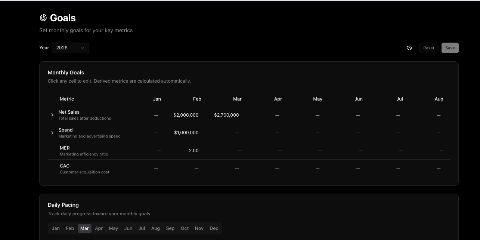Edit the February Net Sales $2,000,000 cell

(186, 115)
